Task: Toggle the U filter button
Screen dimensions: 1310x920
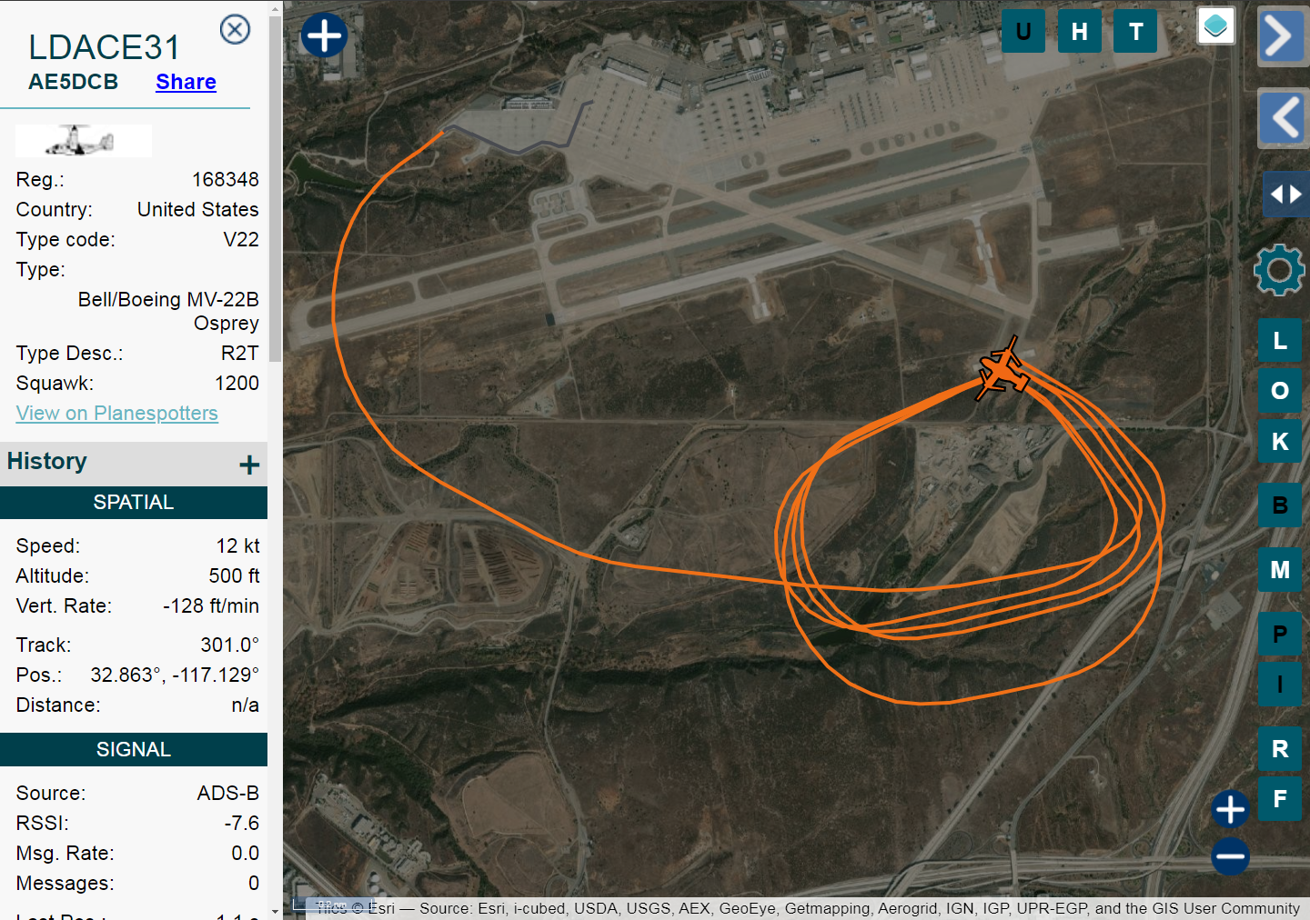Action: tap(1023, 32)
